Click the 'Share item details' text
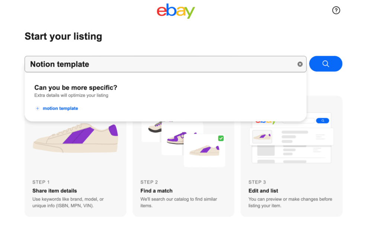381x229 pixels. click(54, 190)
